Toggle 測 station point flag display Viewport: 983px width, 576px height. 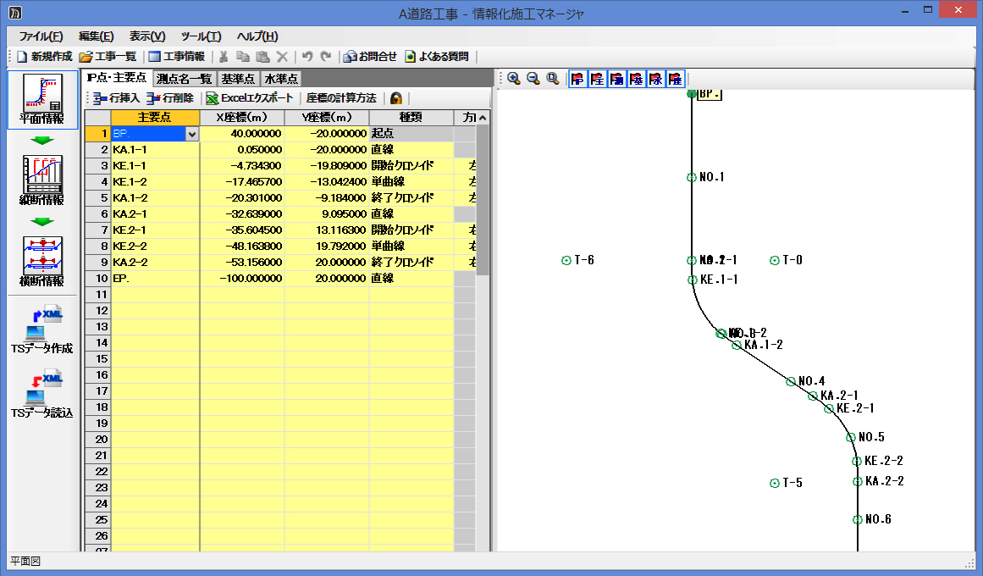(x=617, y=79)
